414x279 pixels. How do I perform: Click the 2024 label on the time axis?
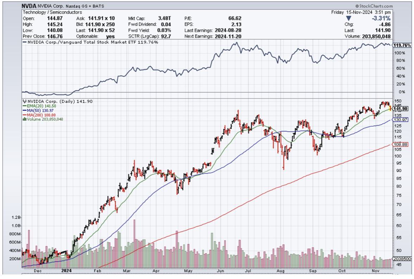coord(66,271)
